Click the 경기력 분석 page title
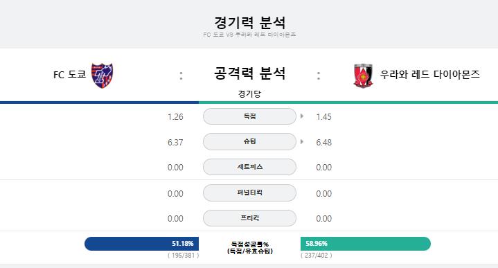 [x=249, y=23]
